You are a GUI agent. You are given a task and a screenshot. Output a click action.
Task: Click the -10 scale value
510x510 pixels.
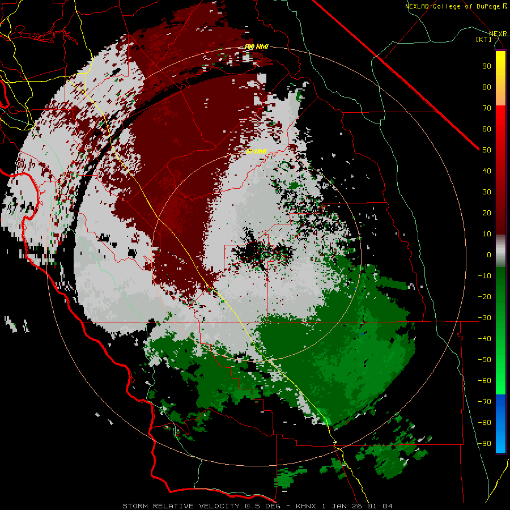pos(484,276)
